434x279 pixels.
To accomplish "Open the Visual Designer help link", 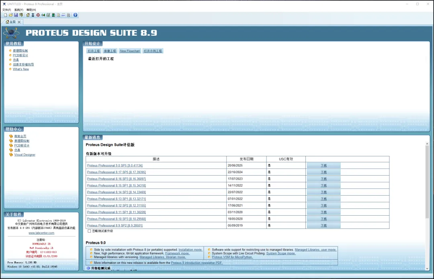I will (x=25, y=155).
